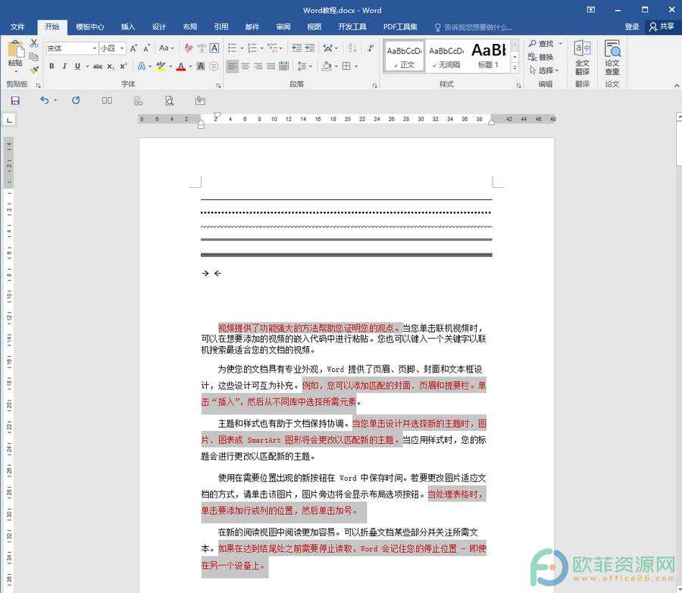Click the Sort icon in paragraph group
The width and height of the screenshot is (682, 593).
(x=352, y=48)
